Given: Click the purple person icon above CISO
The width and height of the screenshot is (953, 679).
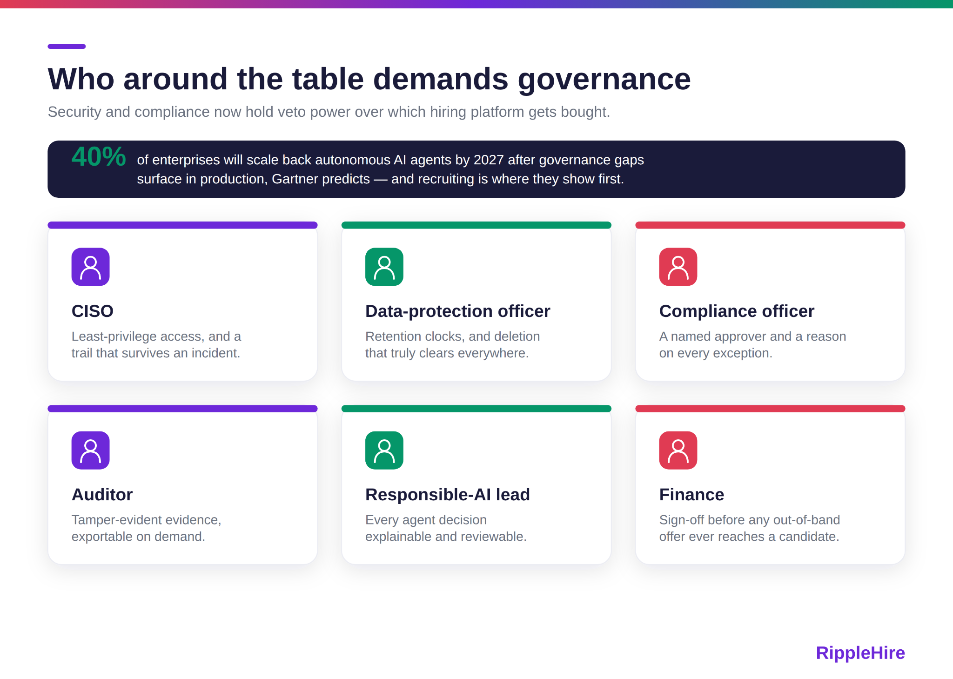Looking at the screenshot, I should 90,267.
